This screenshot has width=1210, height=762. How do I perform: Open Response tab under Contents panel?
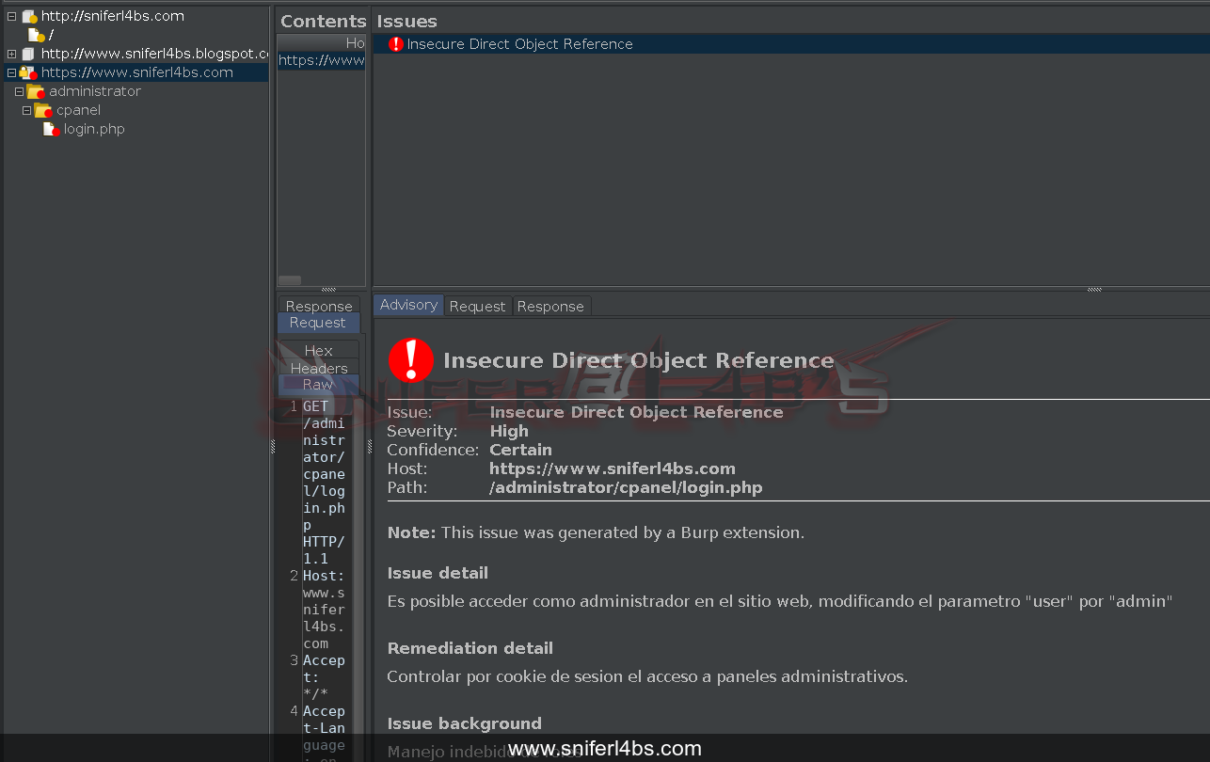coord(319,306)
